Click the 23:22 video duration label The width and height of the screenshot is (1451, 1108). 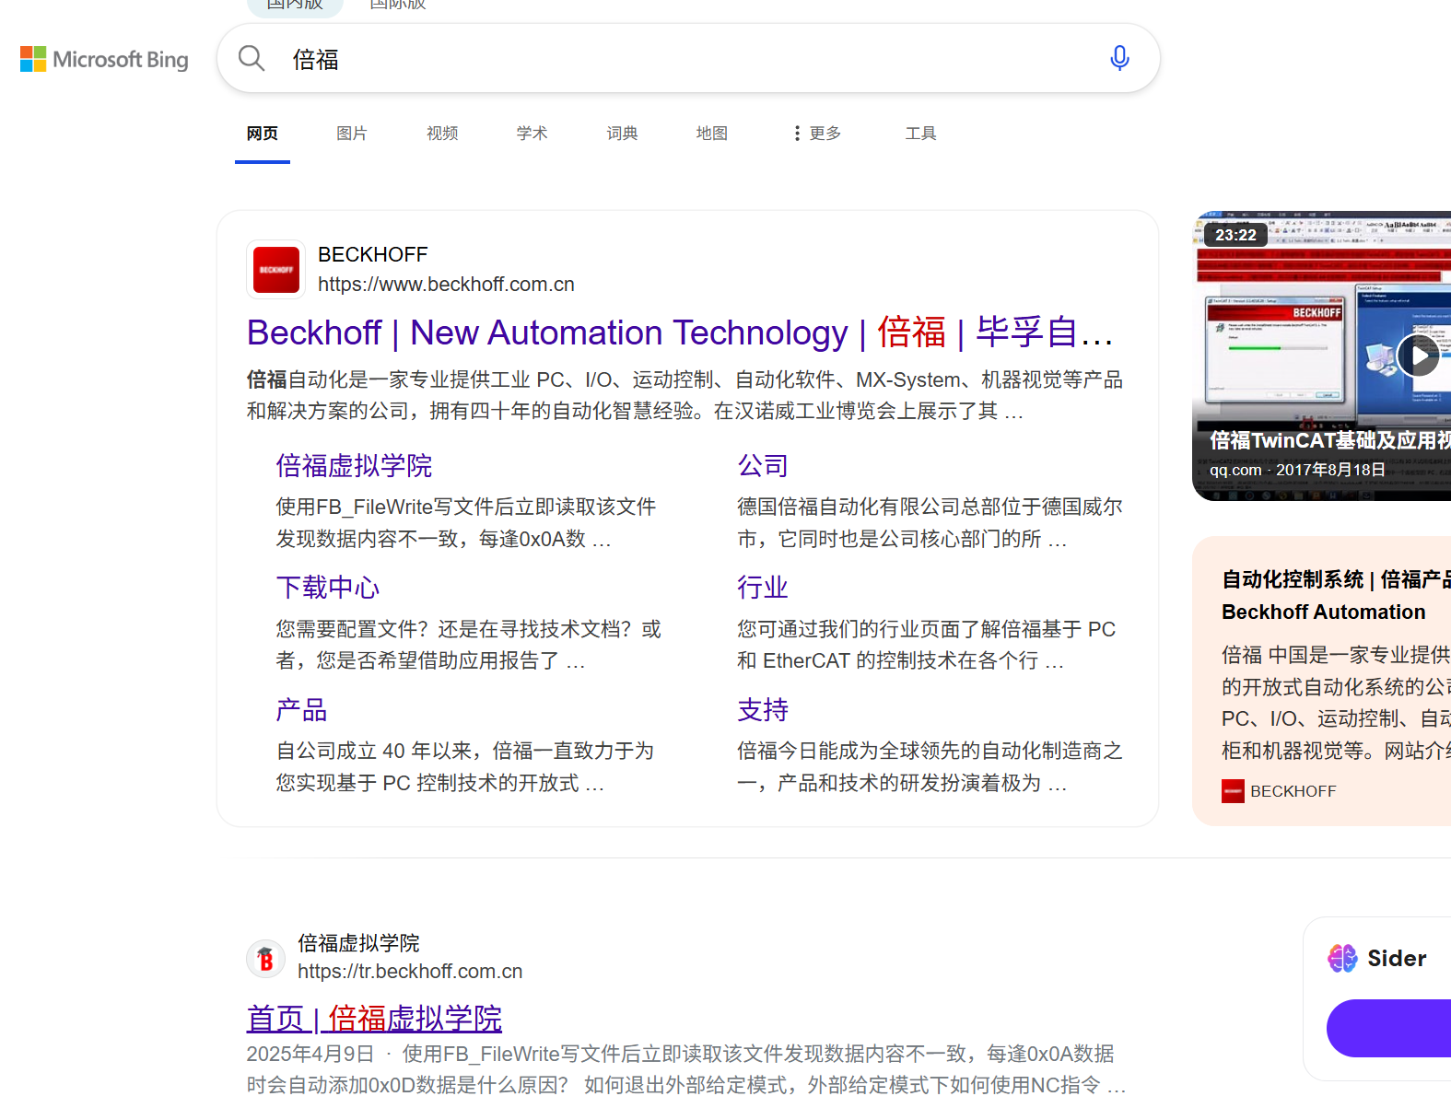point(1235,235)
